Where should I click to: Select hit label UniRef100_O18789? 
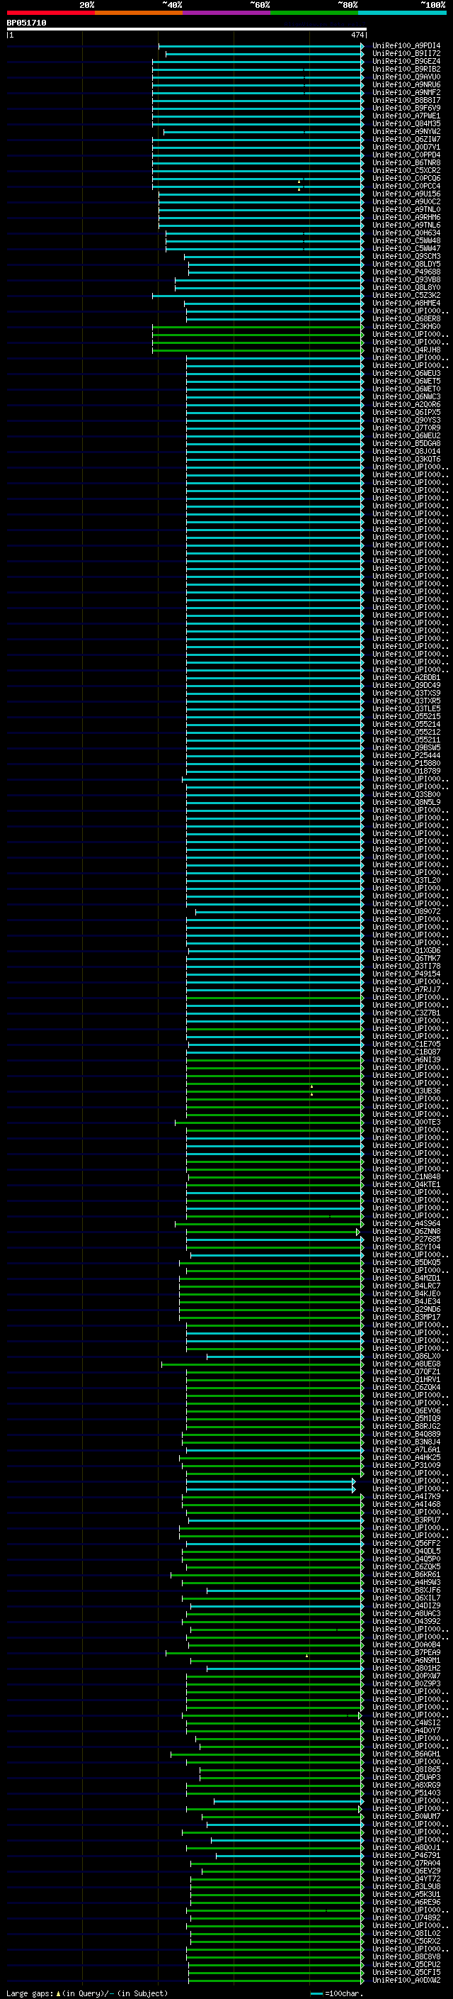(406, 771)
